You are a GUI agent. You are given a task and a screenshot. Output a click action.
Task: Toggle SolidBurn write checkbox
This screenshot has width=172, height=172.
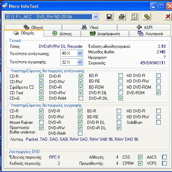tap(158, 122)
